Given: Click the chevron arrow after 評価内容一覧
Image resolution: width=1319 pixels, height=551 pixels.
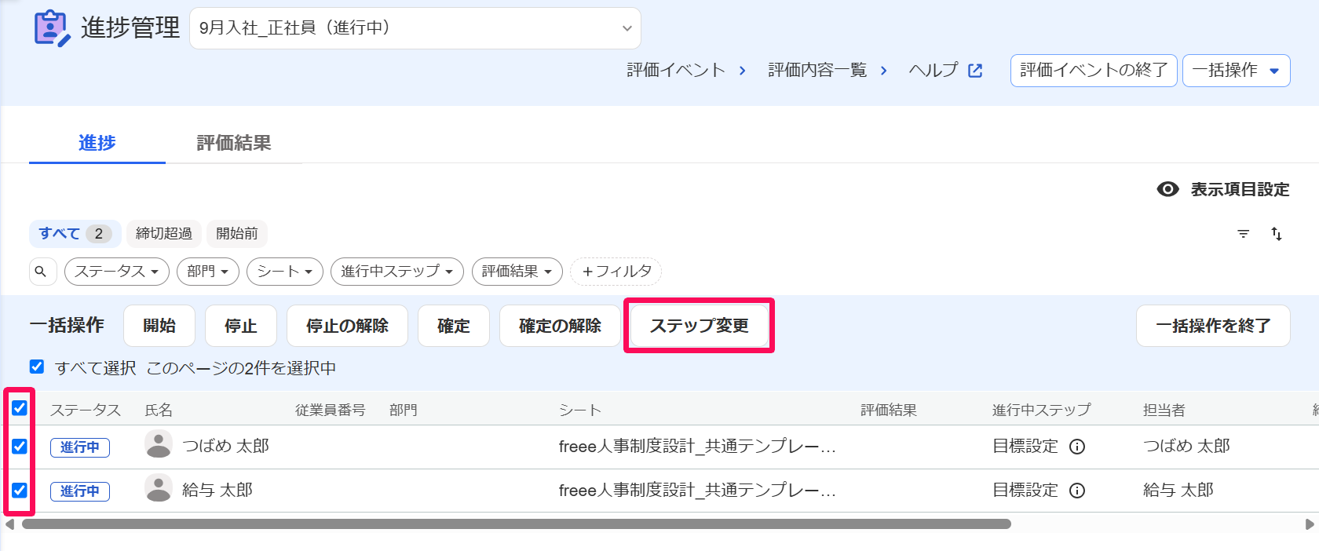Looking at the screenshot, I should coord(883,71).
